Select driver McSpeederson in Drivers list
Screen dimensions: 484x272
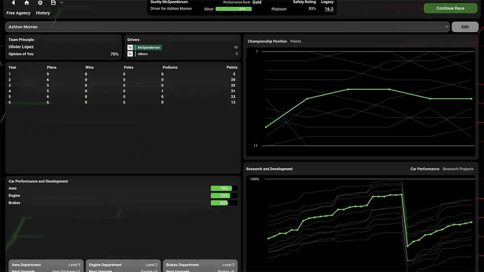coord(149,48)
